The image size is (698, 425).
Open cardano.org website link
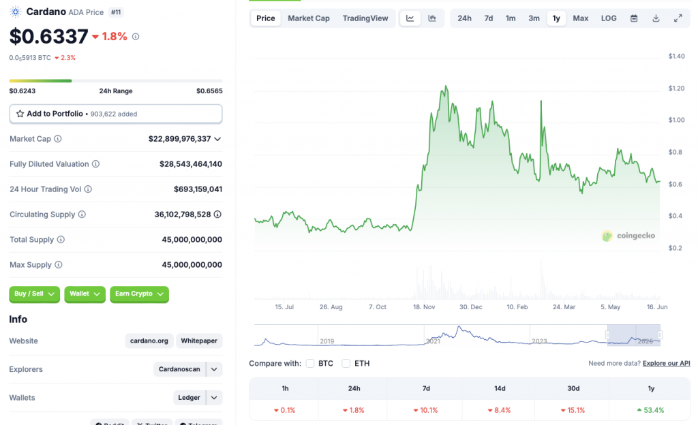[149, 341]
